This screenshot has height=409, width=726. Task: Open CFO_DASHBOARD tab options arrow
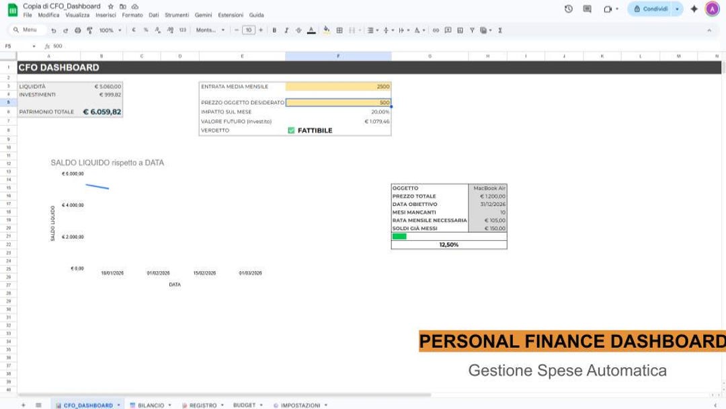click(118, 405)
